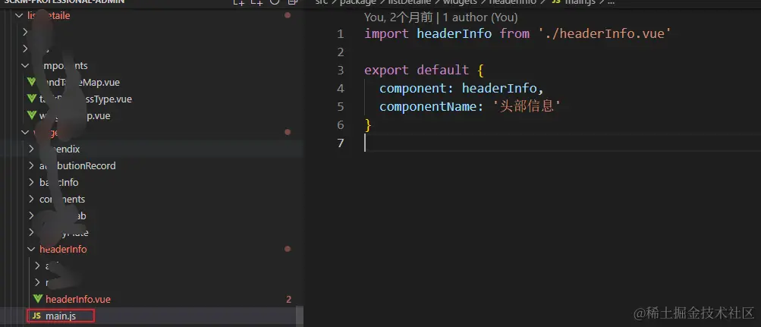Click the explorer panel vertical scrollbar
The height and width of the screenshot is (327, 761).
300,316
